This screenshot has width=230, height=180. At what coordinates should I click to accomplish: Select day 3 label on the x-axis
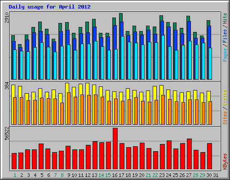coord(28,175)
